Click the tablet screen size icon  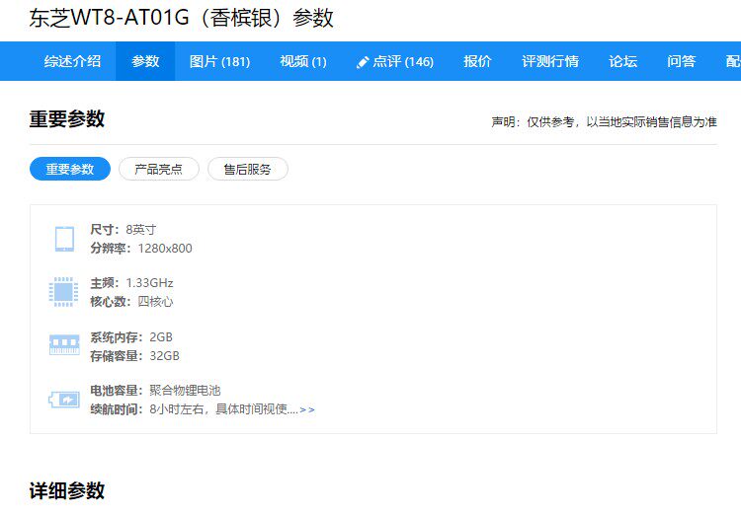coord(64,239)
